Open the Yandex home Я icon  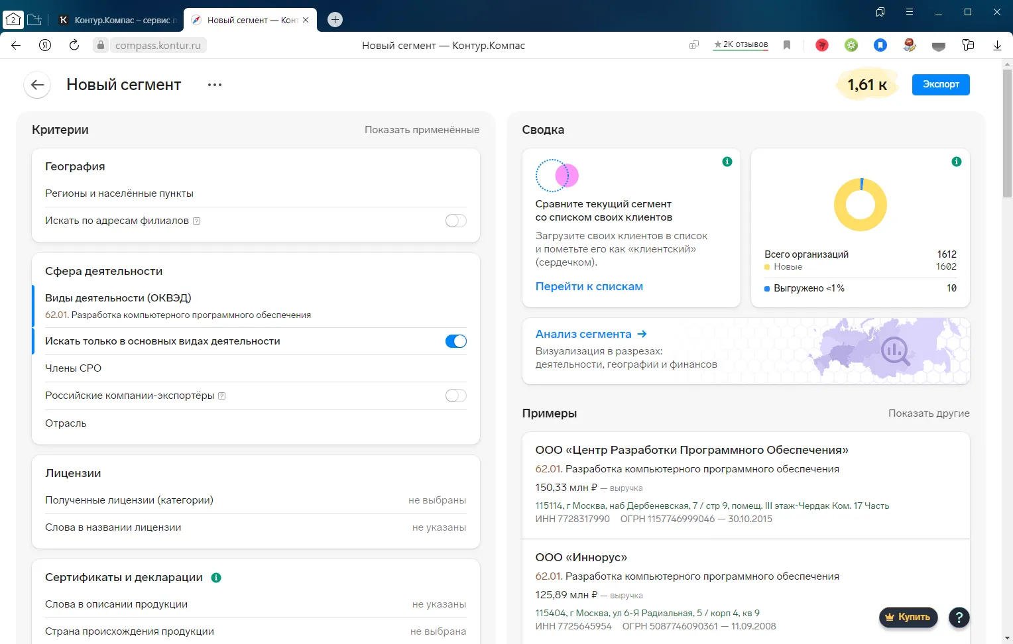(x=45, y=45)
